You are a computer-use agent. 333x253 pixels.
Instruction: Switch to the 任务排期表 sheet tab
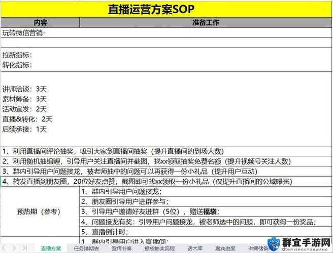tap(86, 248)
